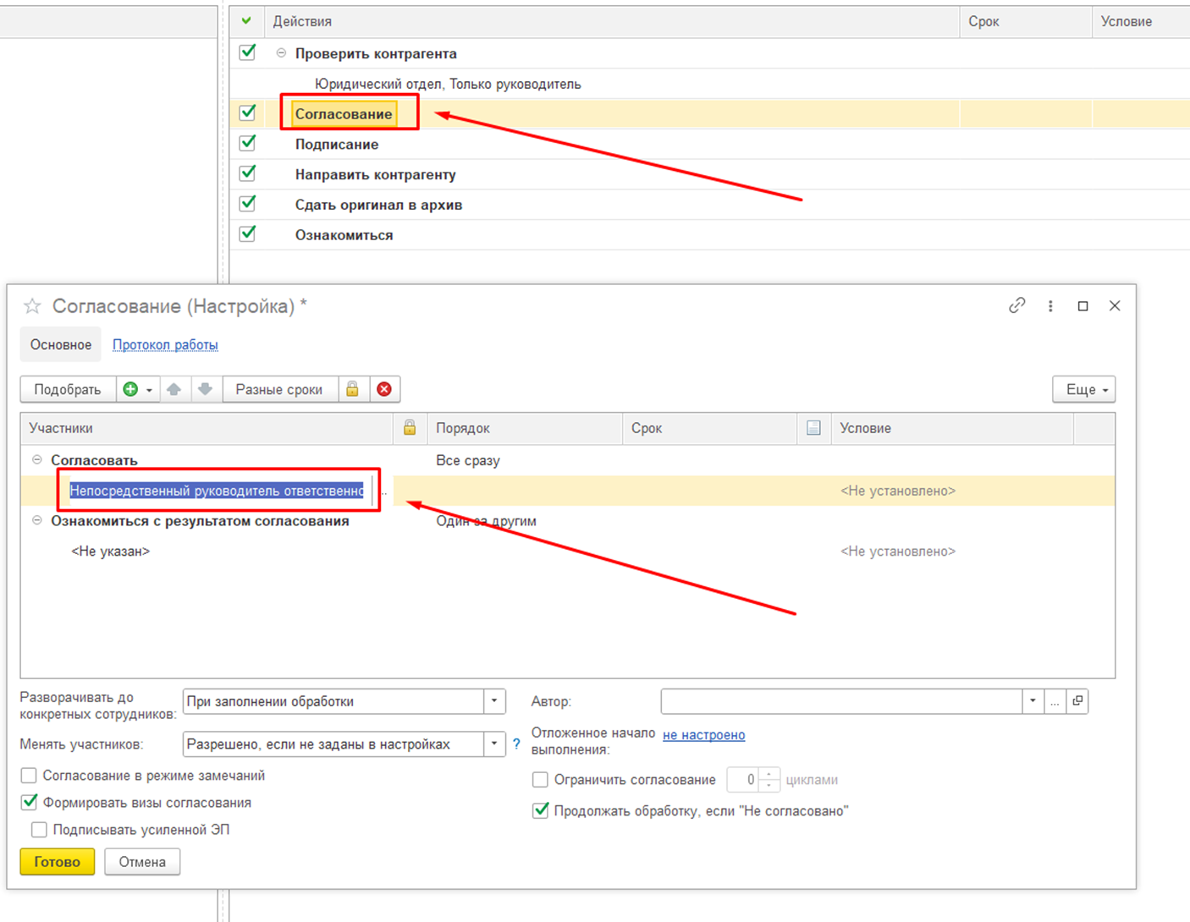Viewport: 1190px width, 922px height.
Task: Open the Еще menu dropdown
Action: click(1084, 389)
